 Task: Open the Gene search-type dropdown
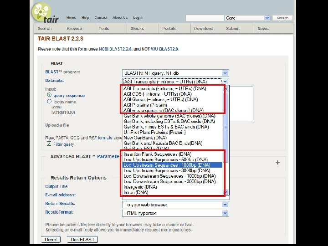pyautogui.click(x=247, y=18)
